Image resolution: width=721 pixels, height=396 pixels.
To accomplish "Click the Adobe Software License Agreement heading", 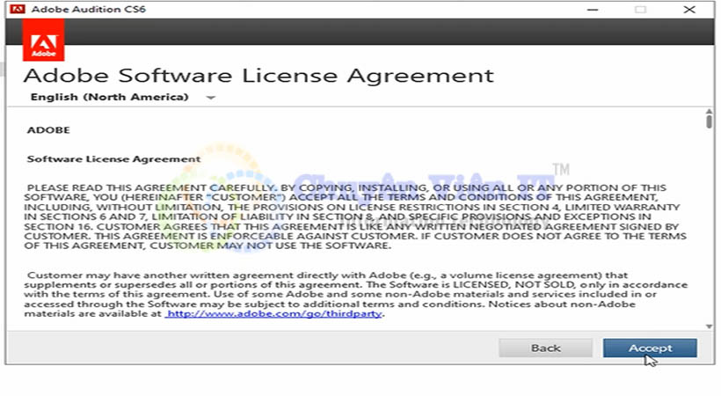I will pos(259,74).
